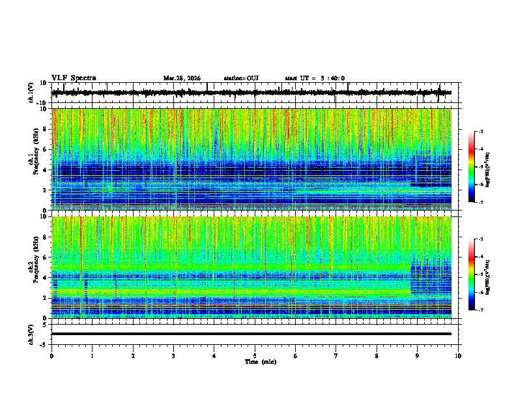The image size is (516, 399).
Task: Click the ch.1 'Frequency (kHz)' axis label
Action: [36, 151]
